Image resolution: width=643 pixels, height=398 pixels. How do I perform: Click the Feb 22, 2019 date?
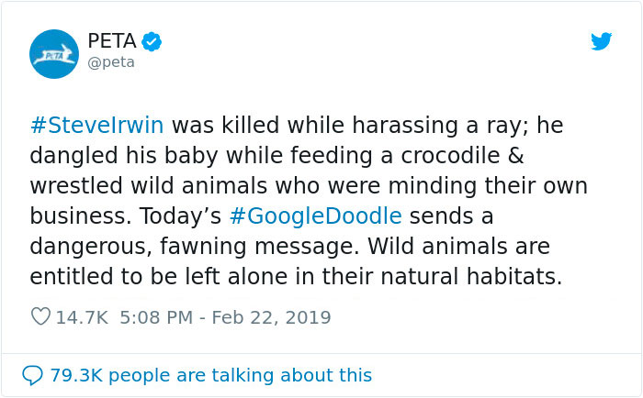coord(270,317)
